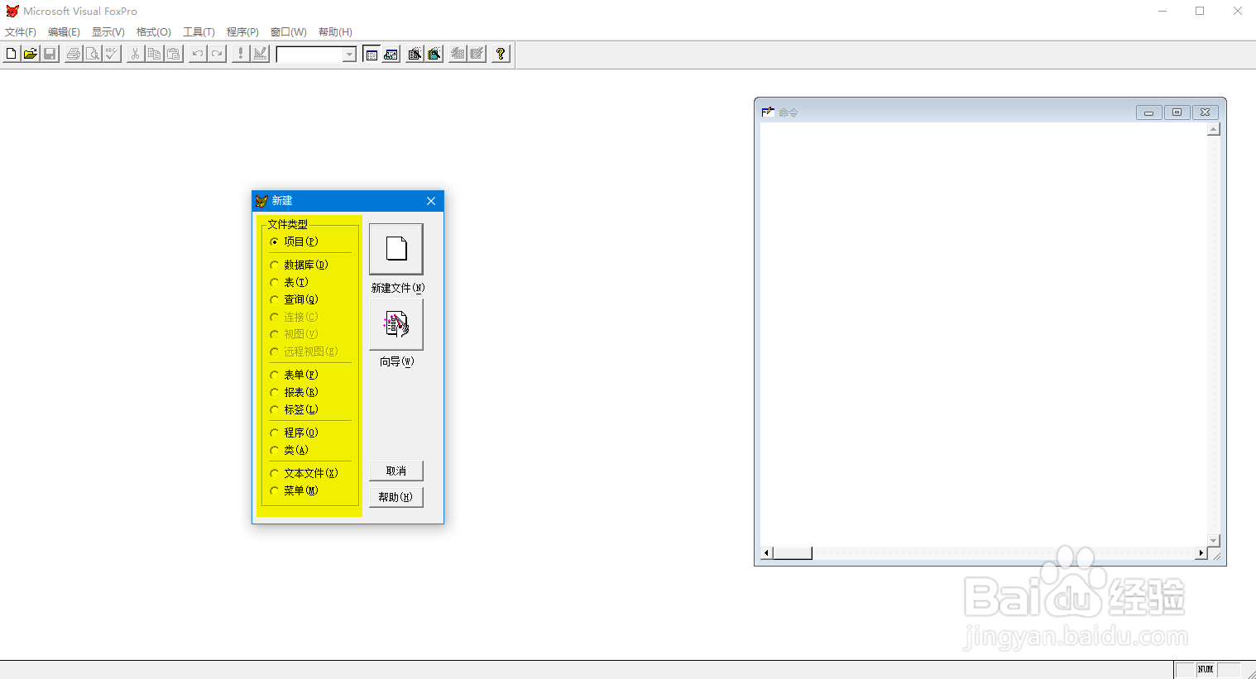
Task: Toggle the Command Window toolbar icon
Action: pos(372,54)
